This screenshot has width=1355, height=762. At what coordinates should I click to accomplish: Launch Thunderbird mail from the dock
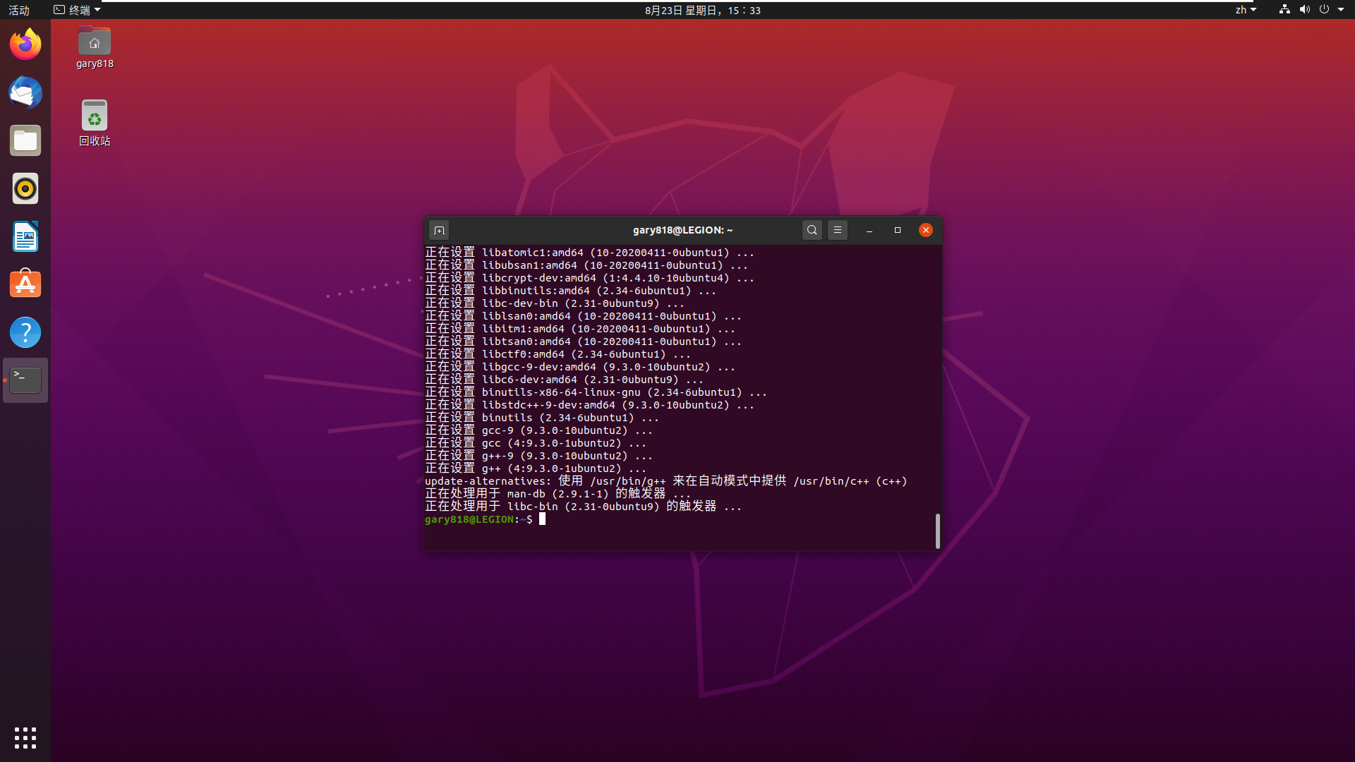(25, 92)
